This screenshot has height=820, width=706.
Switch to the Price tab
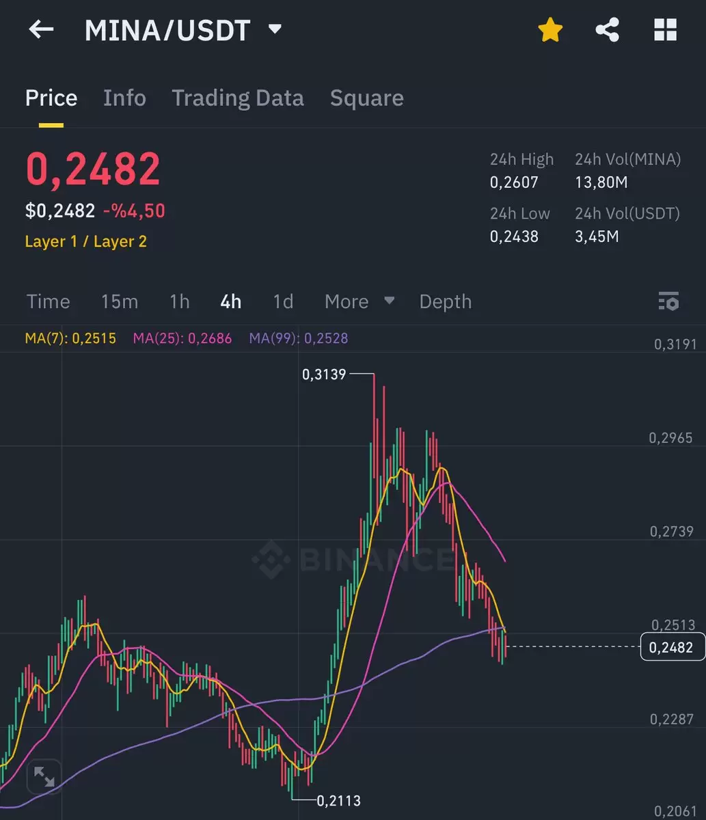[51, 98]
